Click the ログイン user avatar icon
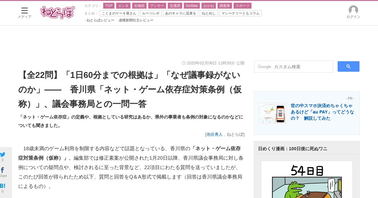This screenshot has width=378, height=198. click(x=353, y=10)
